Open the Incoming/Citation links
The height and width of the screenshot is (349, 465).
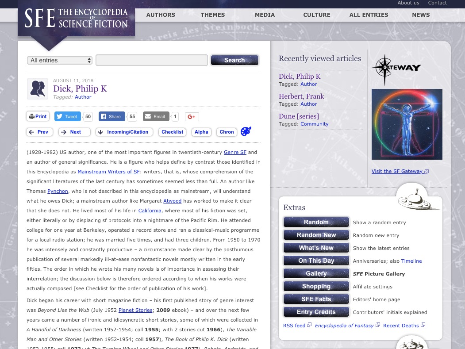(124, 132)
